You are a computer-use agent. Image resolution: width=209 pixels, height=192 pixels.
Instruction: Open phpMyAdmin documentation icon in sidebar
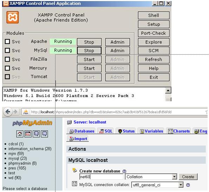tap(36, 133)
